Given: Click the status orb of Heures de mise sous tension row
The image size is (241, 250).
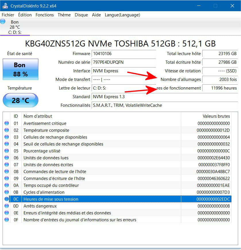Looking at the screenshot, I should click(7, 199).
